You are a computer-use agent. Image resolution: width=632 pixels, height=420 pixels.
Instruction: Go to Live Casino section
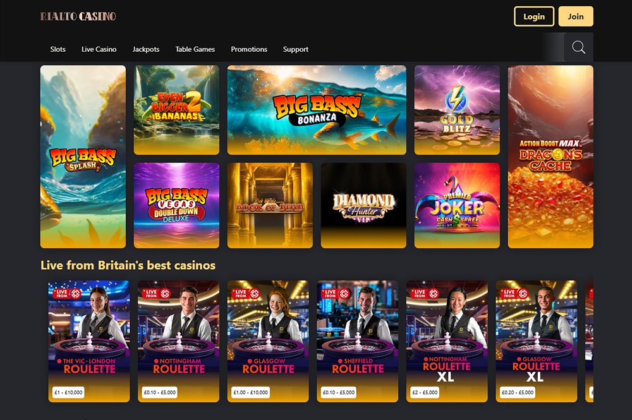click(99, 49)
